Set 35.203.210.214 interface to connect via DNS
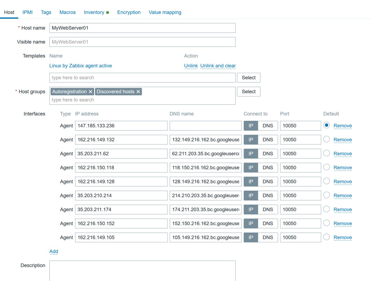The image size is (371, 281). tap(268, 196)
